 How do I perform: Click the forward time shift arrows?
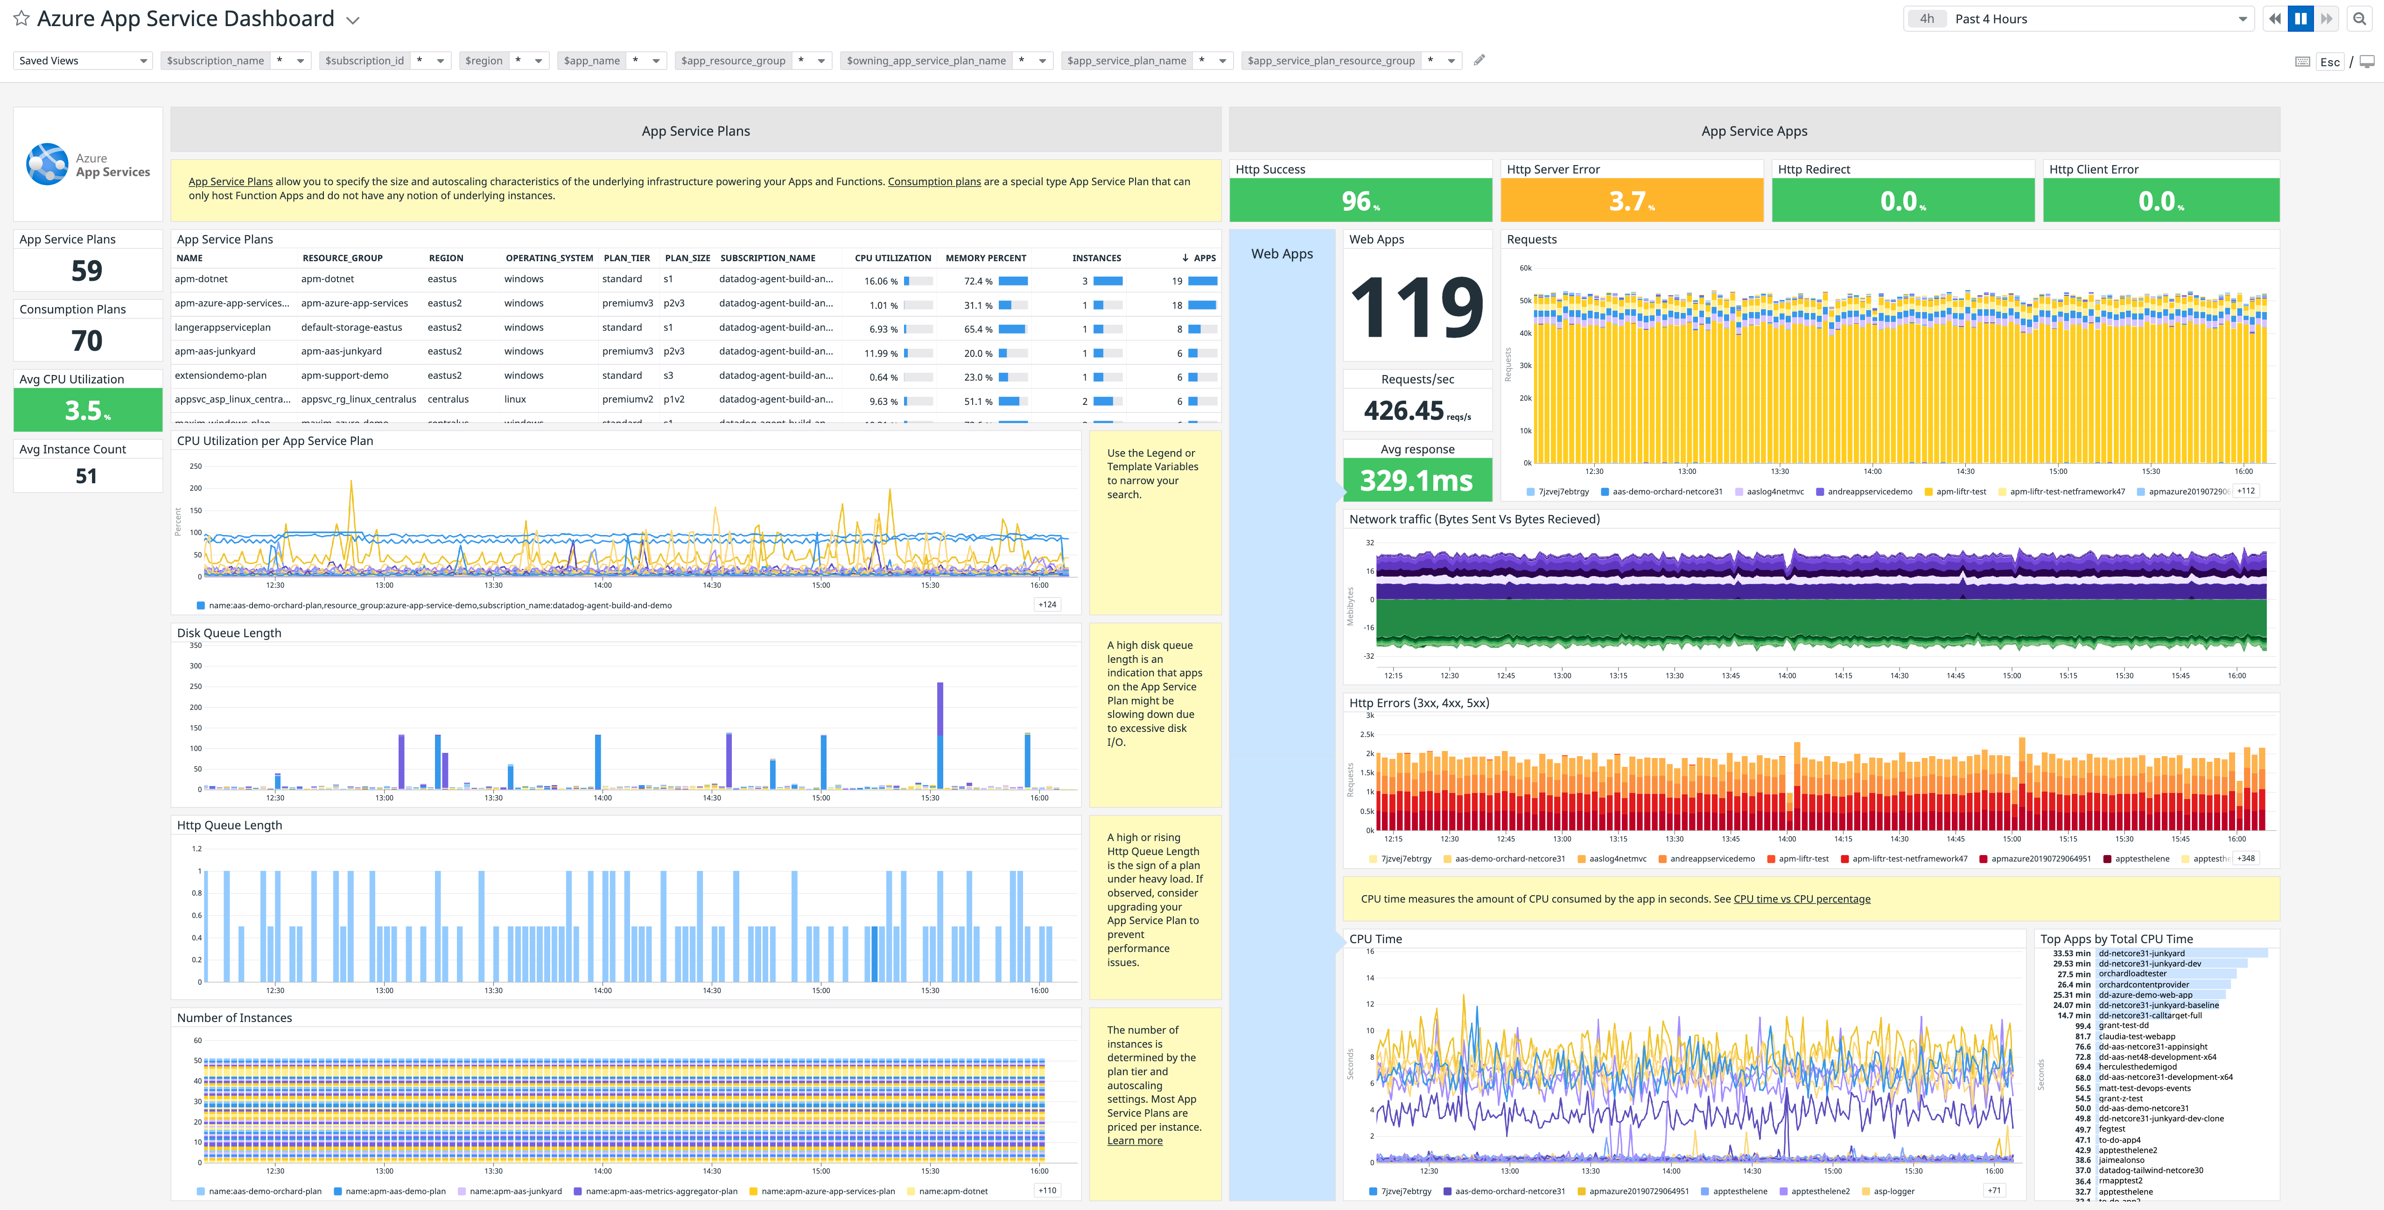click(x=2327, y=18)
